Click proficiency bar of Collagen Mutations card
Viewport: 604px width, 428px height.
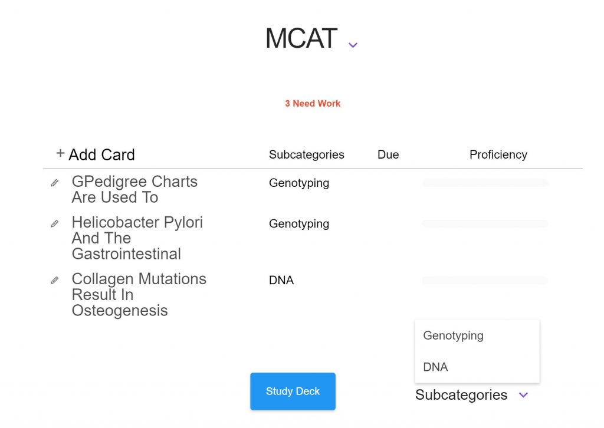485,280
